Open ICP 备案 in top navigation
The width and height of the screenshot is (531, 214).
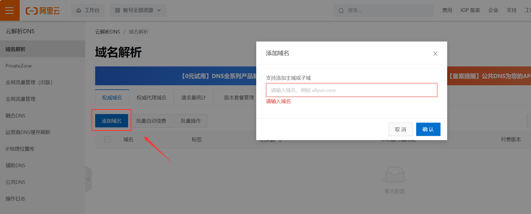(x=470, y=10)
